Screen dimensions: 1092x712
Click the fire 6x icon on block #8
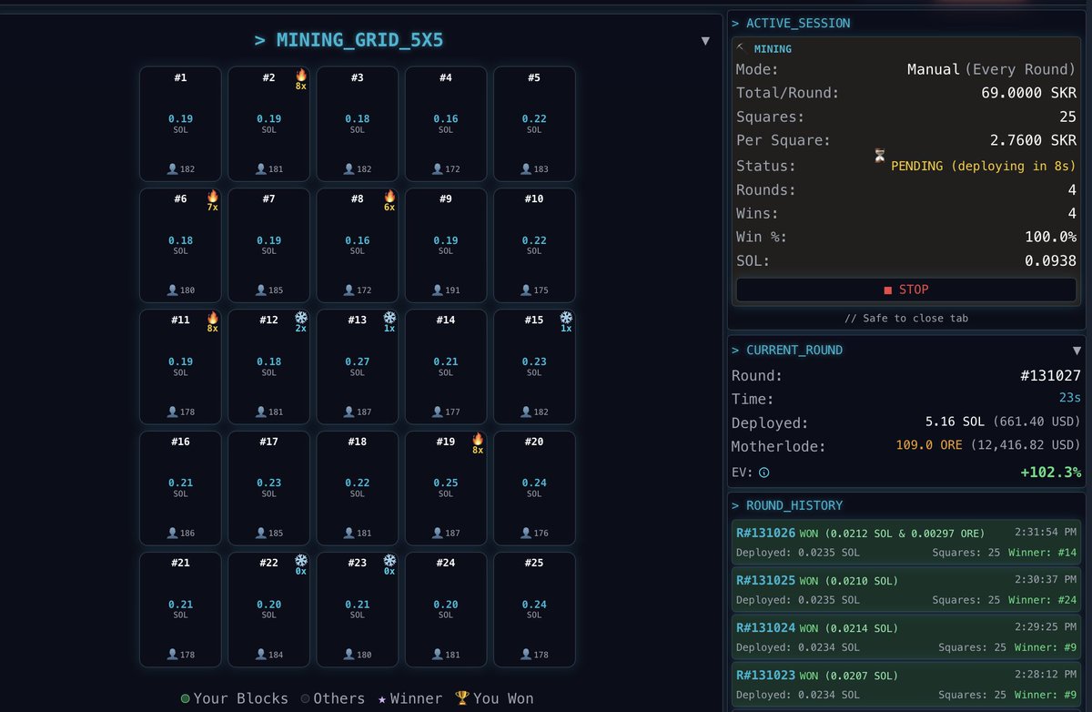coord(389,196)
